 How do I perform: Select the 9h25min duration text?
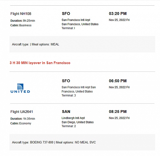click(29, 21)
